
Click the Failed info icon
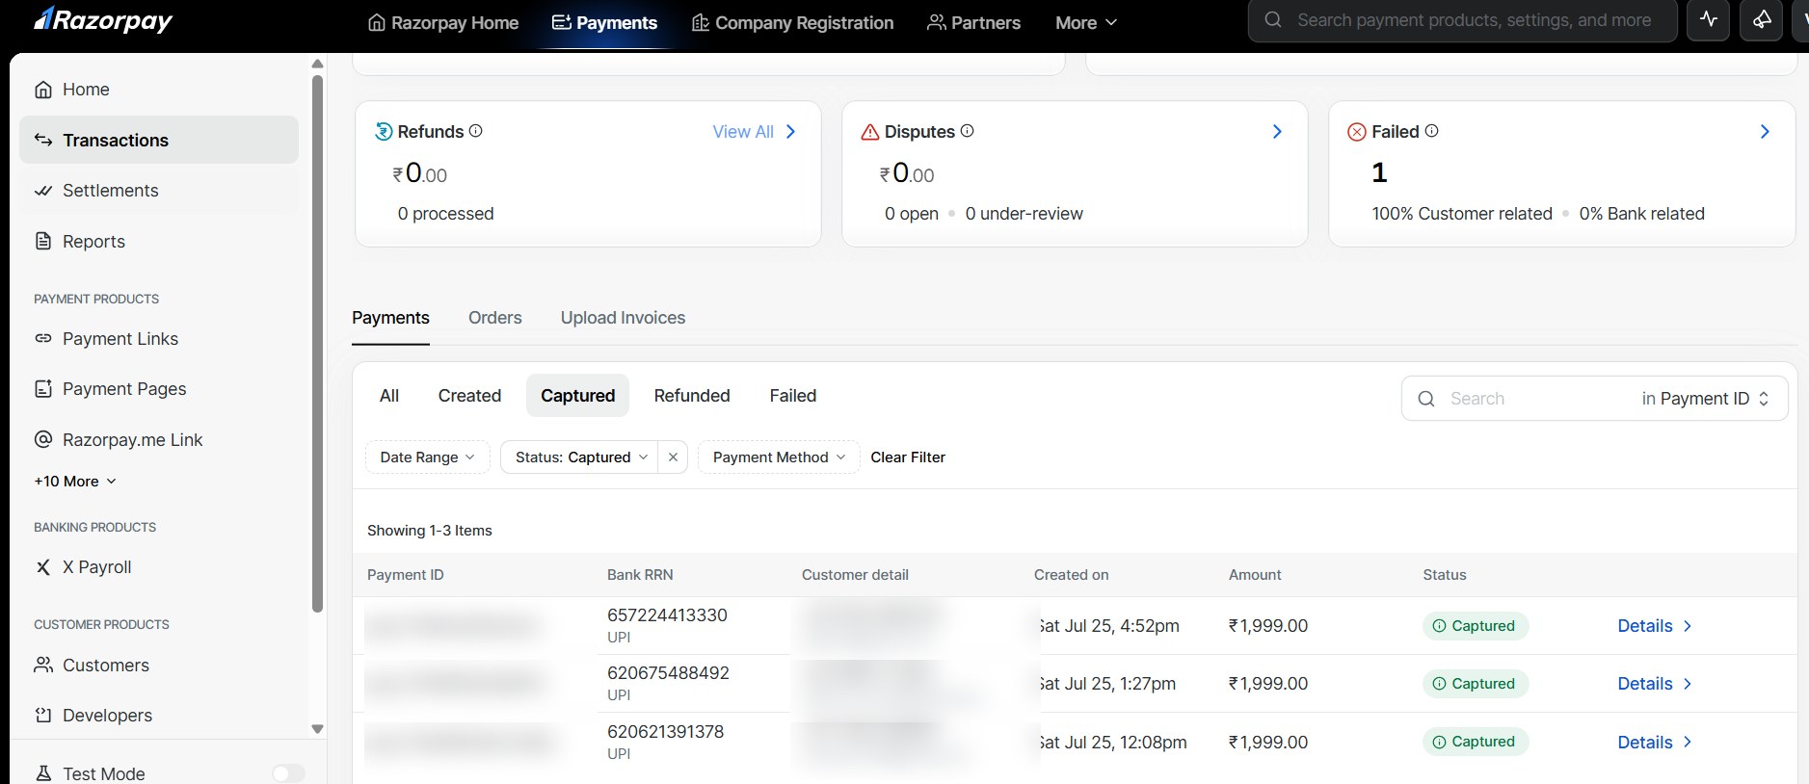(1431, 131)
